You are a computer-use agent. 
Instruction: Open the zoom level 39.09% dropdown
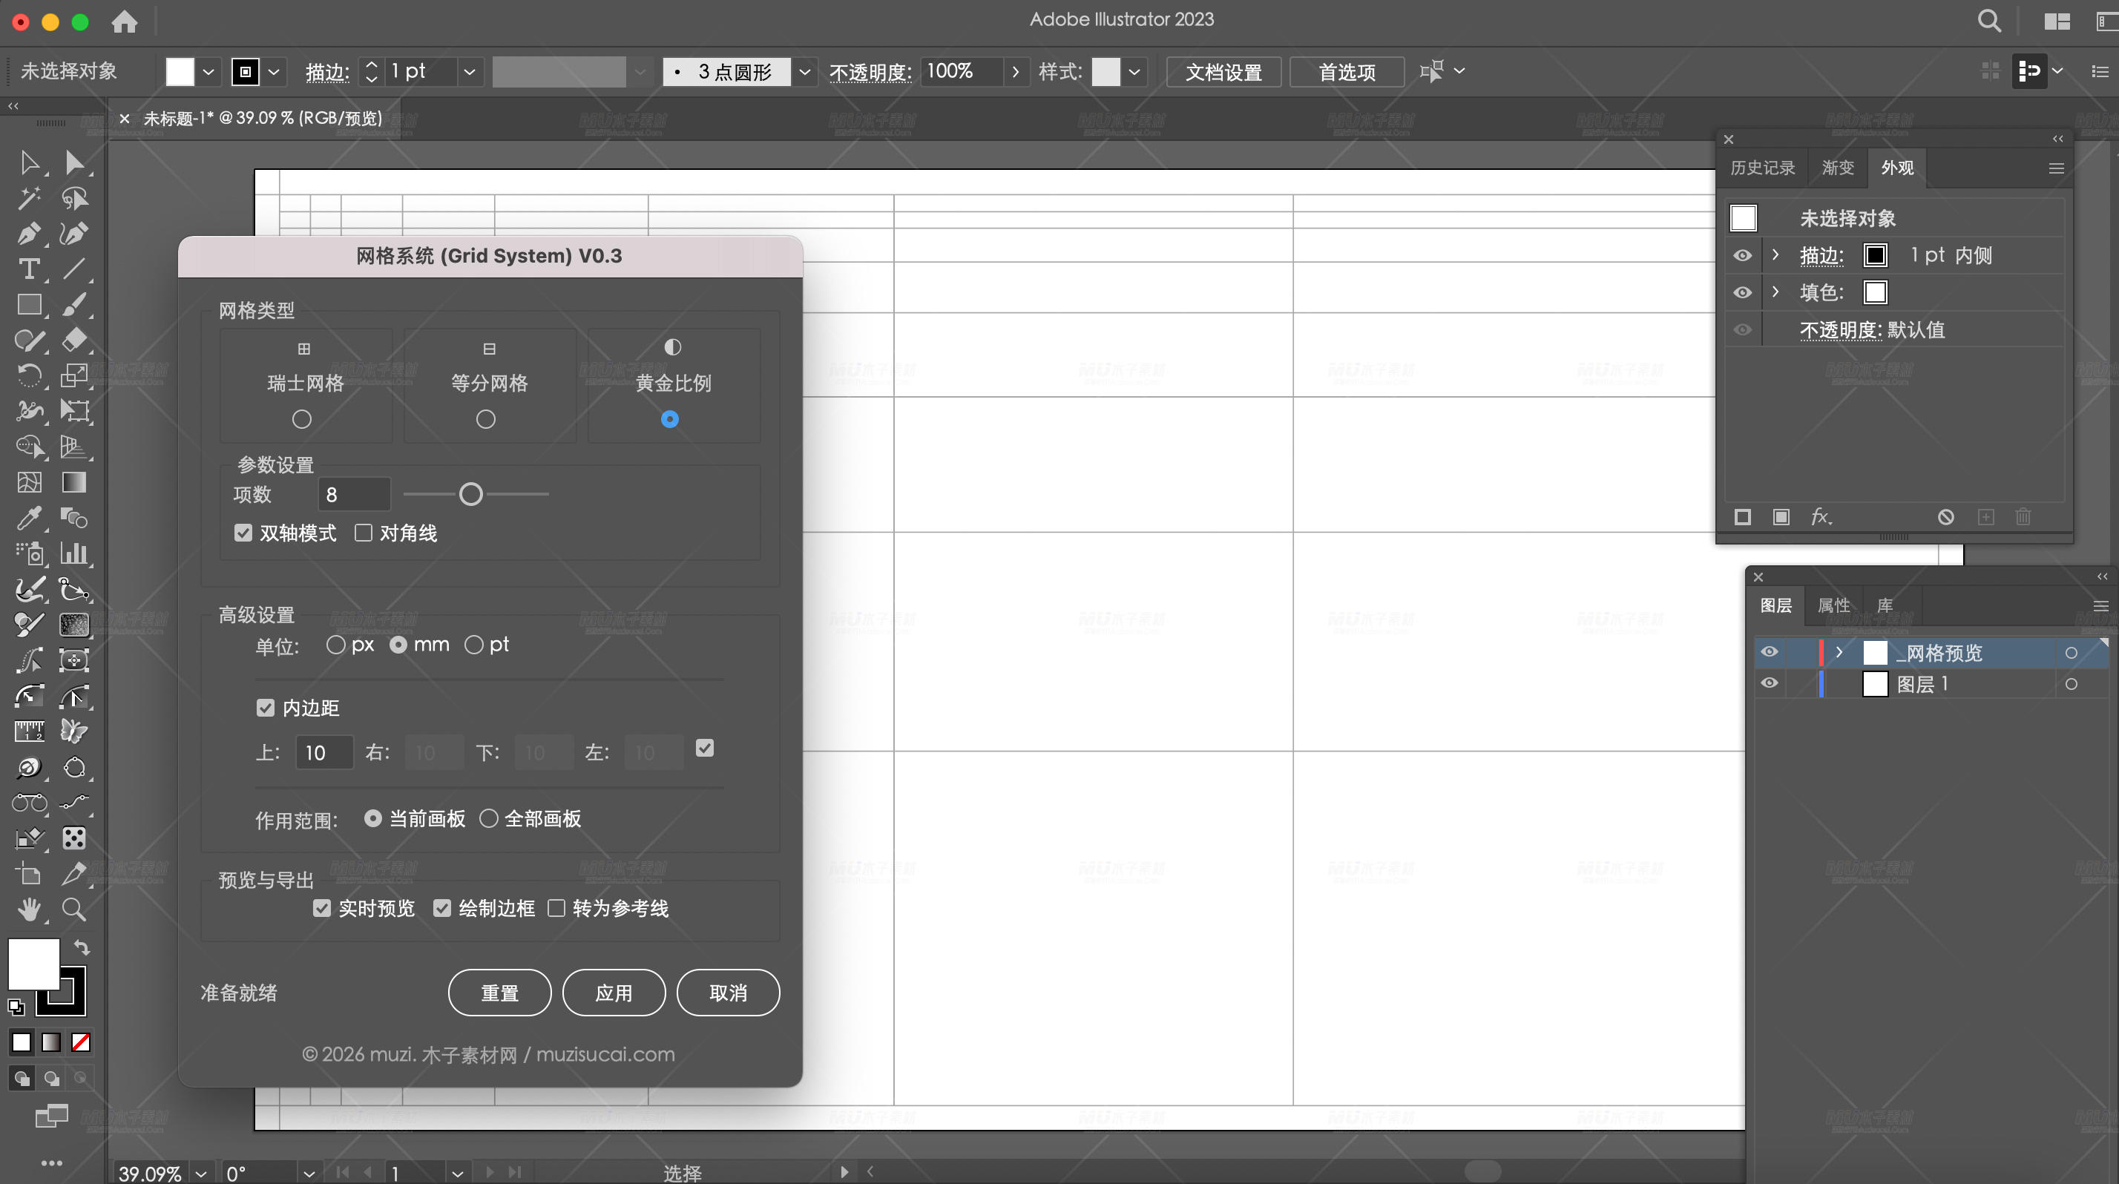click(x=201, y=1174)
